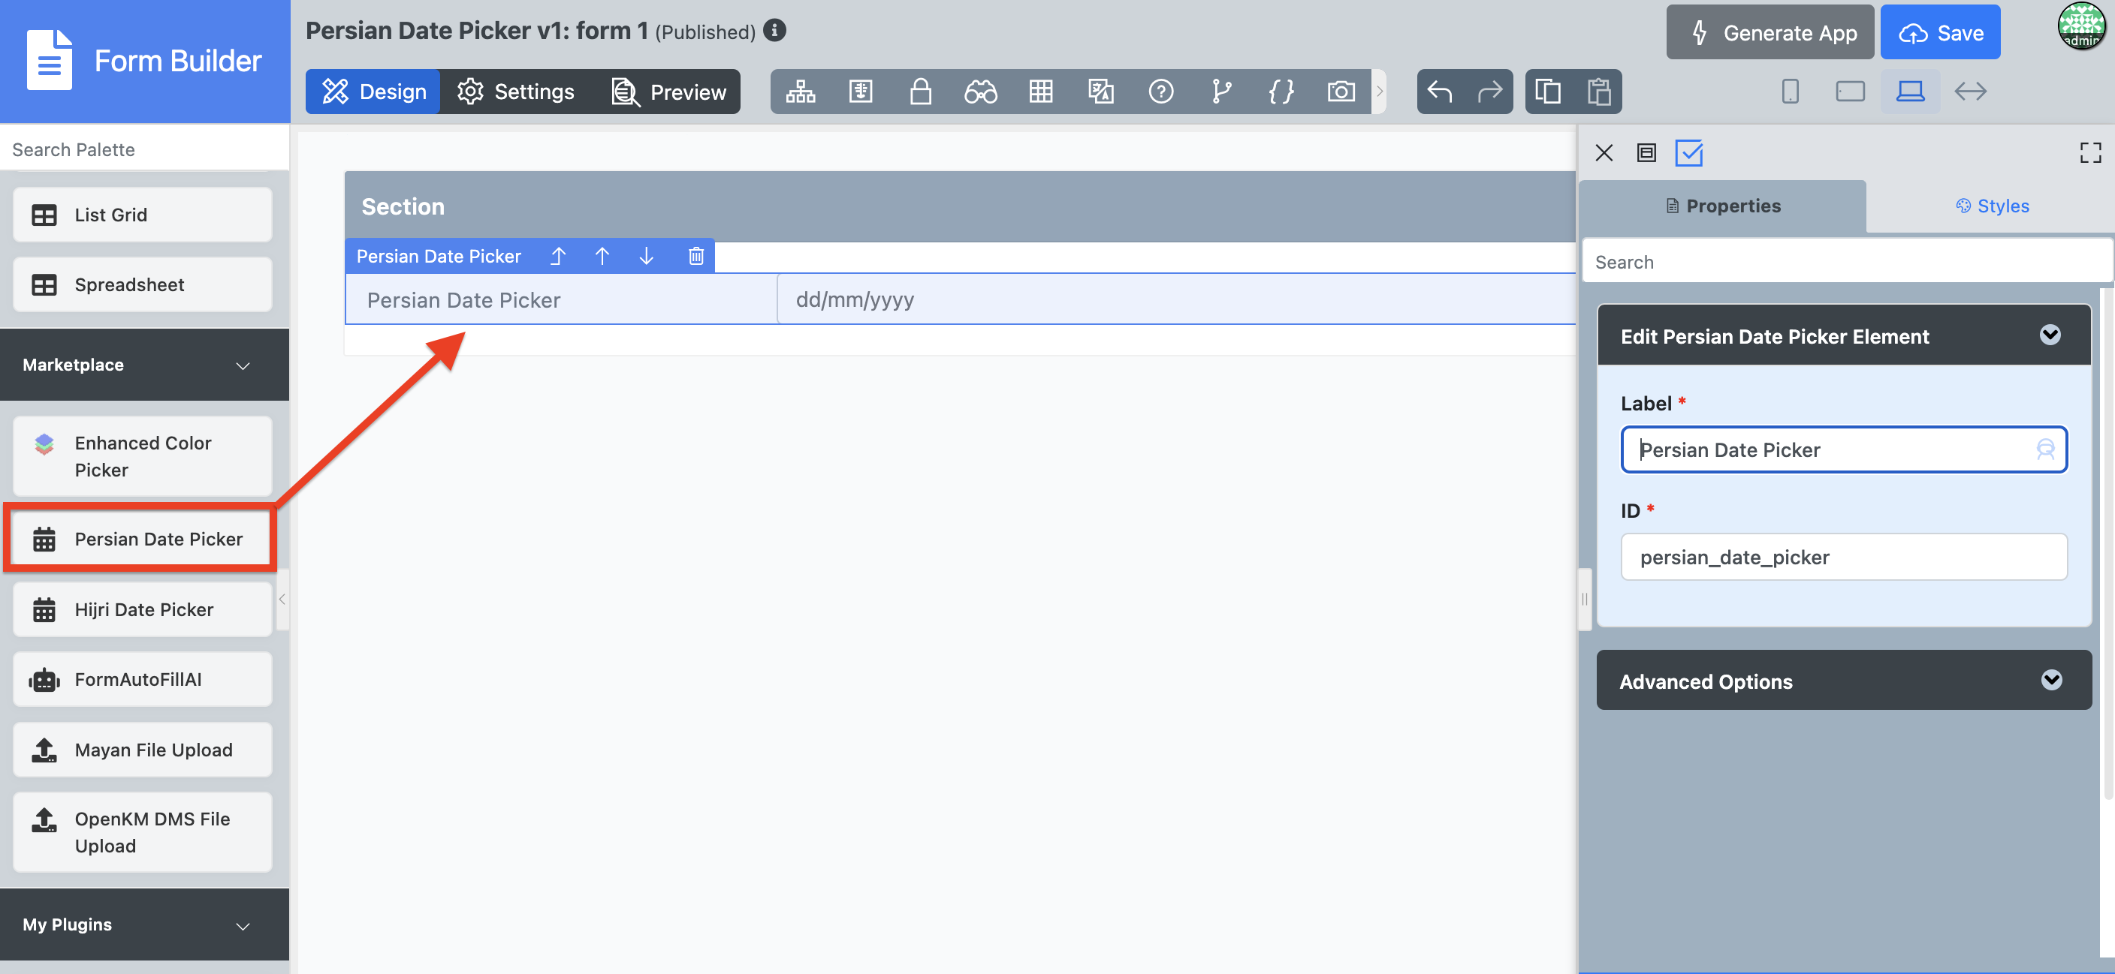Screen dimensions: 2115x974
Task: Delete Persian Date Picker element via trash icon
Action: (695, 256)
